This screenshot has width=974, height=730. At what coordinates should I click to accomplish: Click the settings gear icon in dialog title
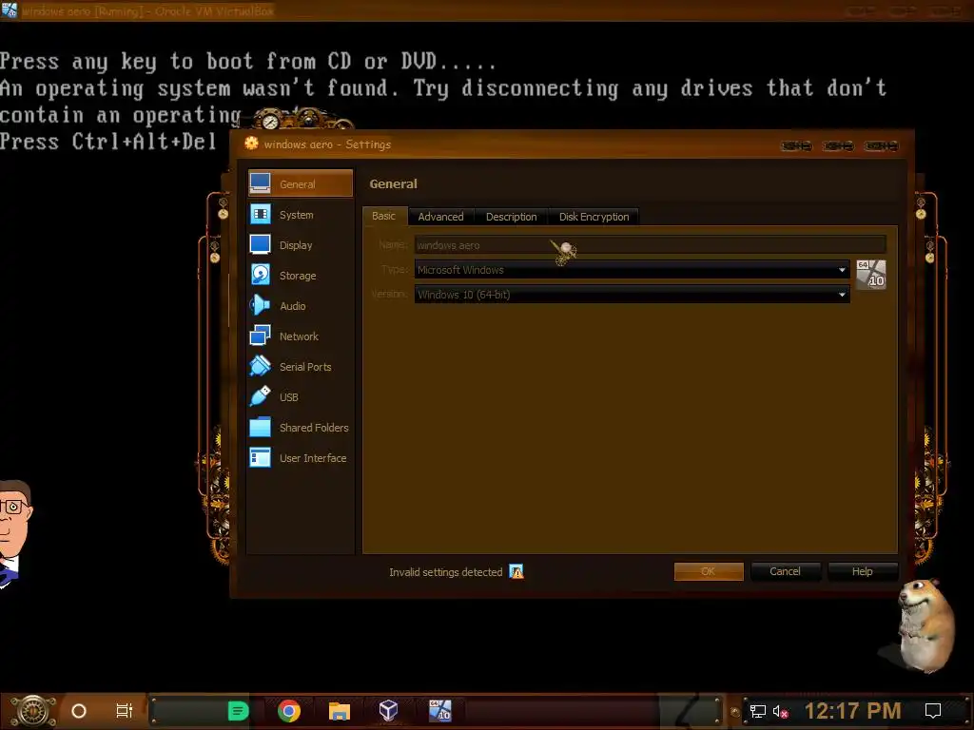coord(251,144)
